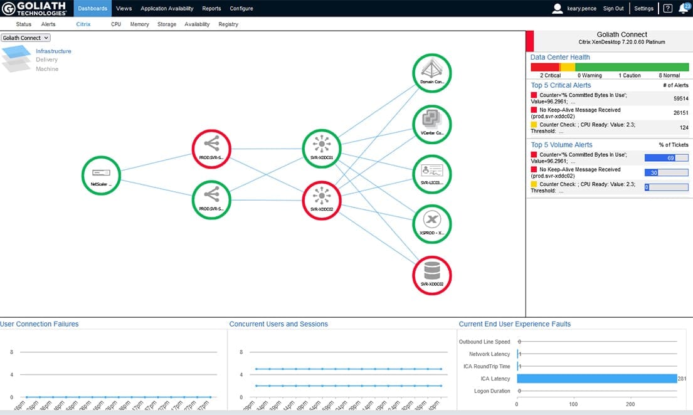Open the Dashboards menu
This screenshot has width=693, height=415.
pyautogui.click(x=92, y=8)
